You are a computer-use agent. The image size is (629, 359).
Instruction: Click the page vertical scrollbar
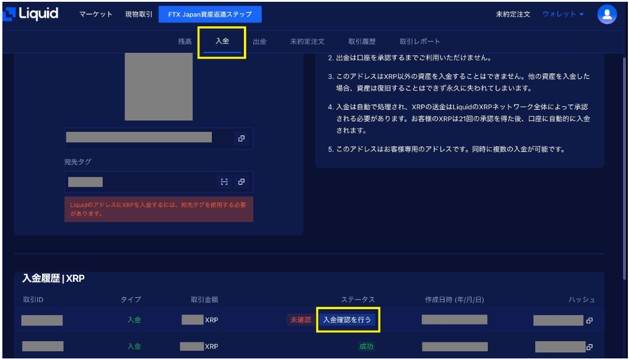(x=625, y=169)
